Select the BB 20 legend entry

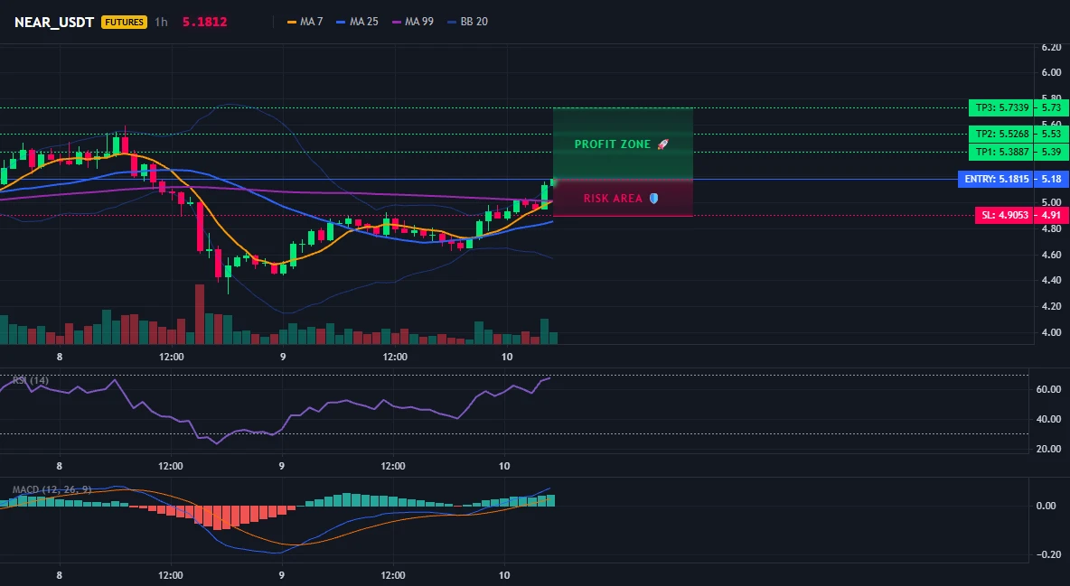467,22
